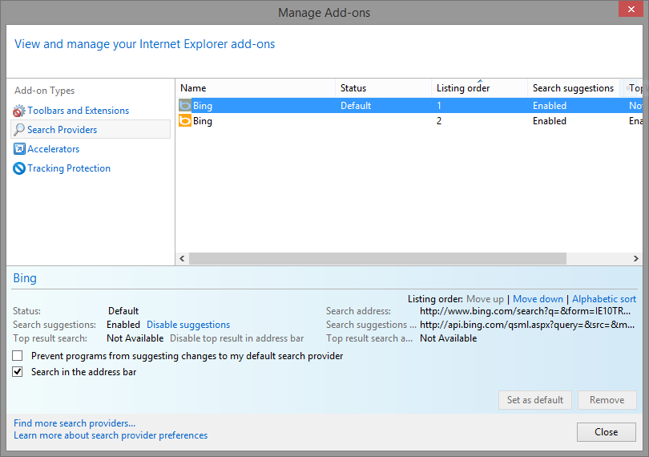Click the Move up link

(x=485, y=299)
